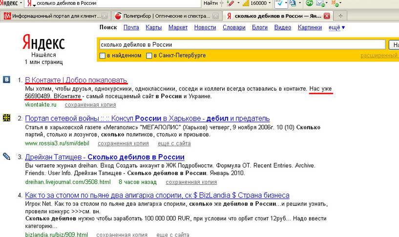Open dropdown arrow beside mail envelope icon
The height and width of the screenshot is (237, 399).
click(327, 3)
